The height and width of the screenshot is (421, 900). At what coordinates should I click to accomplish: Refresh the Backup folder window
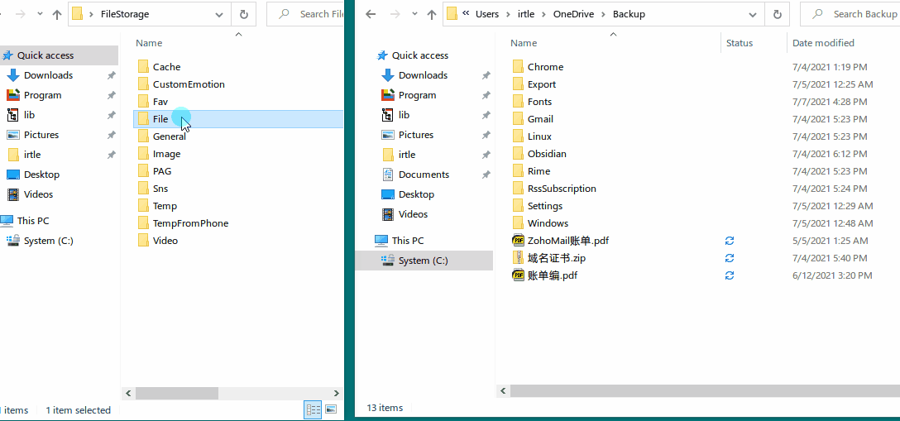pos(776,14)
